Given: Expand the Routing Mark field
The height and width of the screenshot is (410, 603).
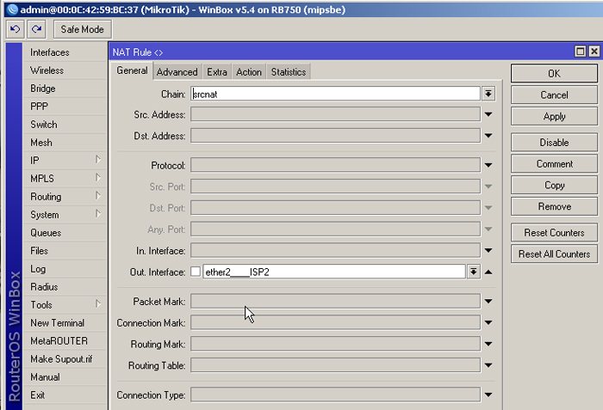Looking at the screenshot, I should coord(488,344).
